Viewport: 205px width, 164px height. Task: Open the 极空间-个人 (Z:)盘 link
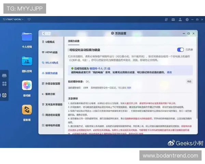100,68
